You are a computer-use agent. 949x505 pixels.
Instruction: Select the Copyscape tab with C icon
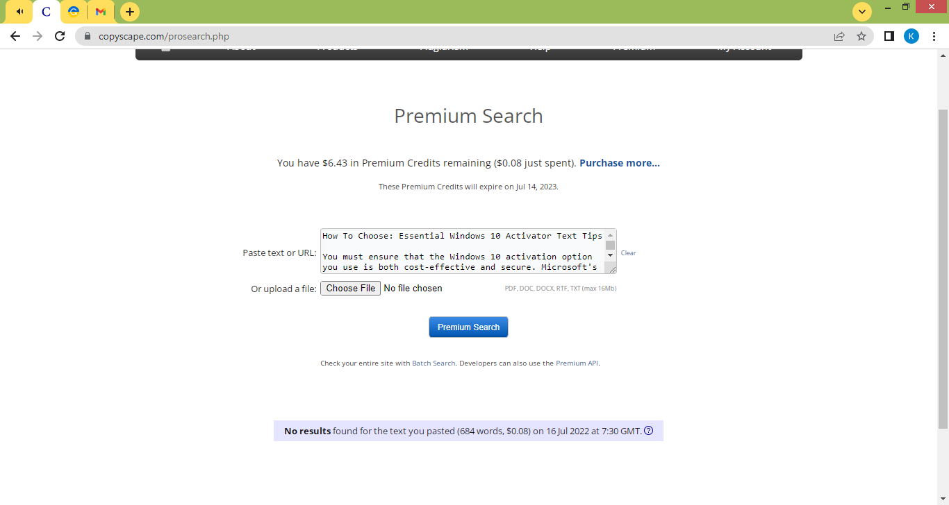pos(47,12)
